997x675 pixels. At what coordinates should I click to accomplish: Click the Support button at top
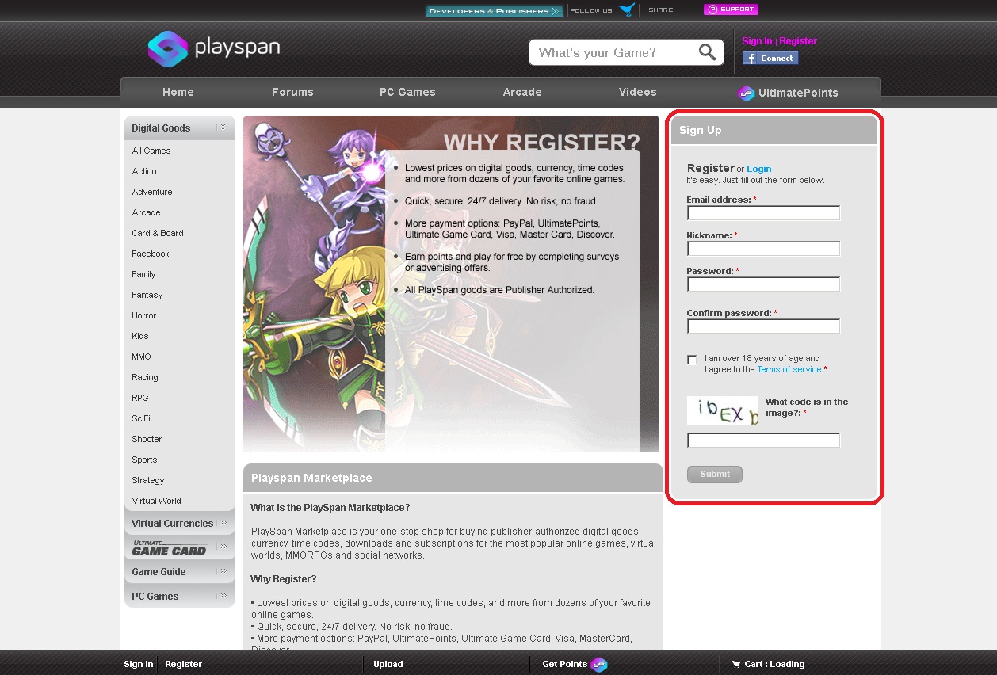(731, 10)
